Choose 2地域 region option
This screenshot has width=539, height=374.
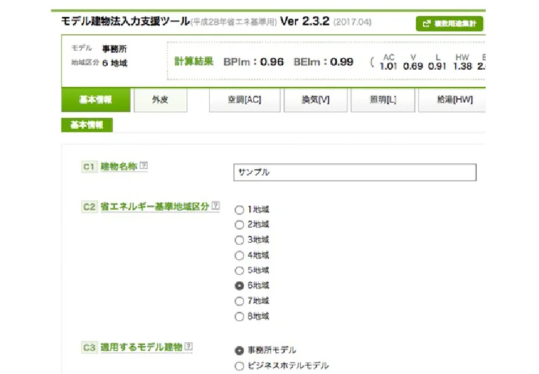pyautogui.click(x=239, y=225)
